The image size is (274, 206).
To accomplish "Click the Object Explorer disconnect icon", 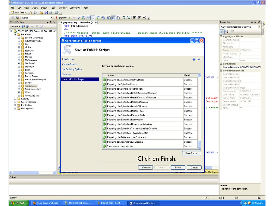I will 28,27.
